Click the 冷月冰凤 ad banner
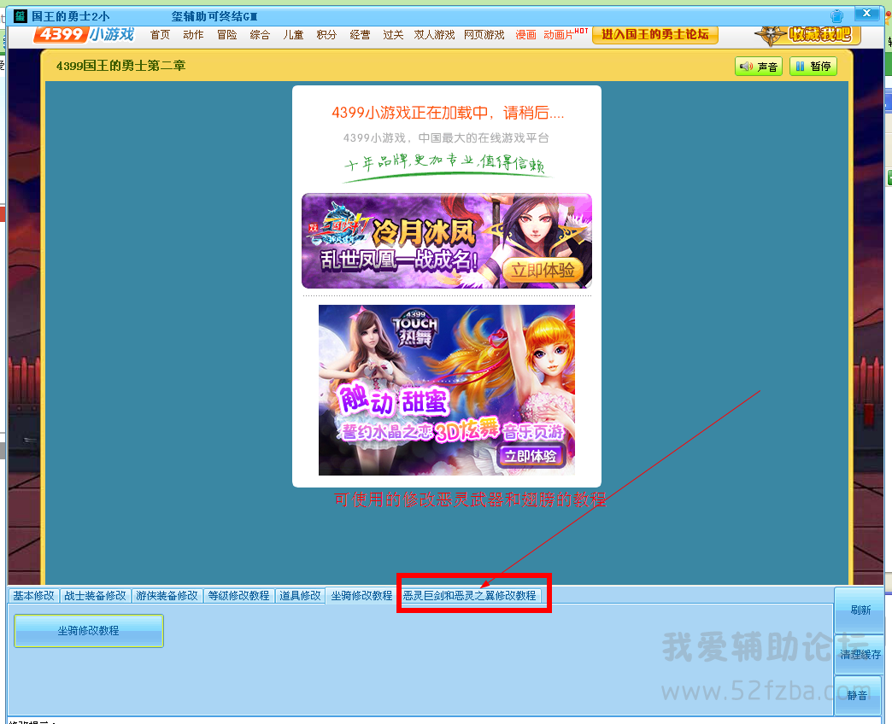 pyautogui.click(x=447, y=241)
